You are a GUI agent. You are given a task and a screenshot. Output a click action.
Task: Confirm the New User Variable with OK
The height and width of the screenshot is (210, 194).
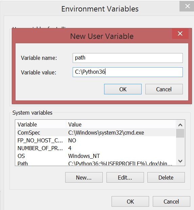pos(123,89)
